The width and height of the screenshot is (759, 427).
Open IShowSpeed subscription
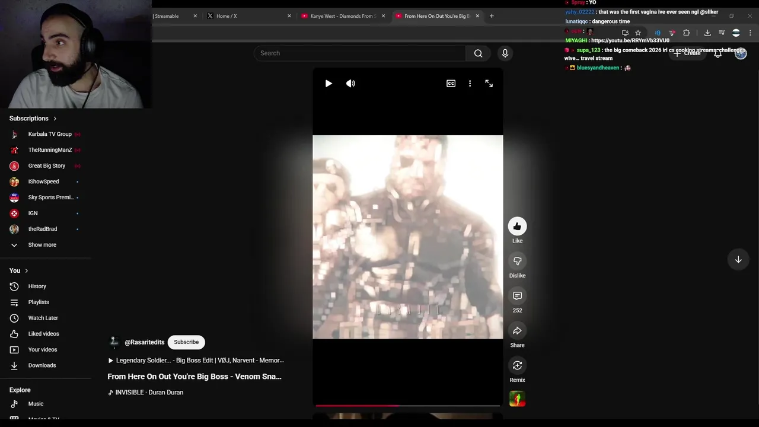pyautogui.click(x=45, y=181)
